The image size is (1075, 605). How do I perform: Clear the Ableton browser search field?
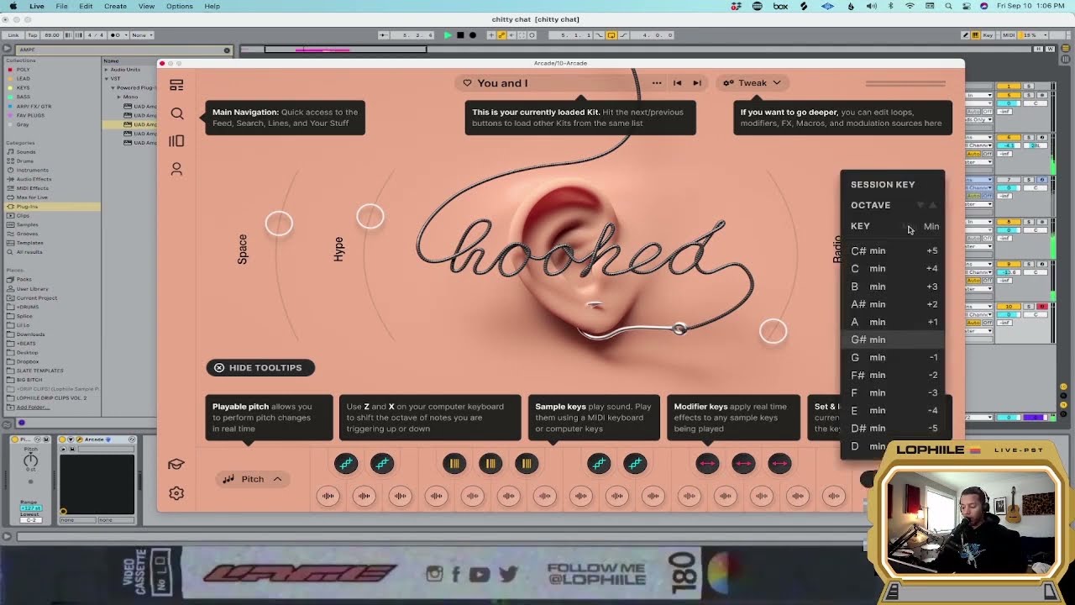coord(227,50)
